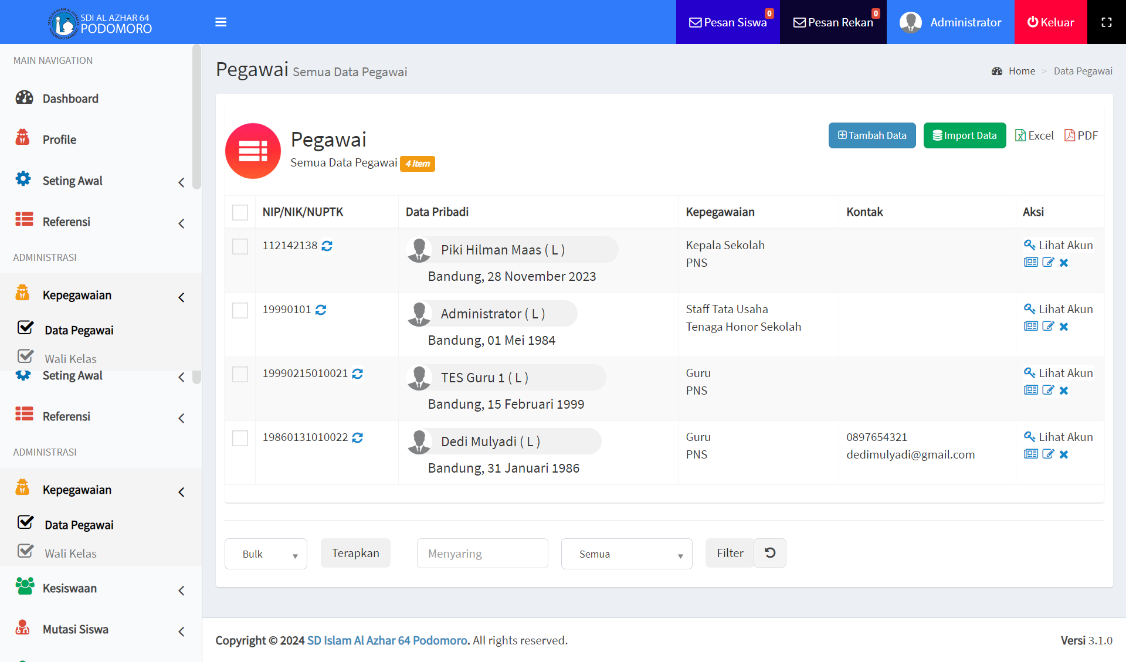Download the PDF export
1126x662 pixels.
click(1081, 135)
